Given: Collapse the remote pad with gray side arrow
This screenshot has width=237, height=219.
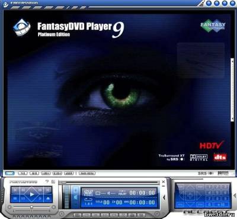Looking at the screenshot, I should click(x=234, y=195).
